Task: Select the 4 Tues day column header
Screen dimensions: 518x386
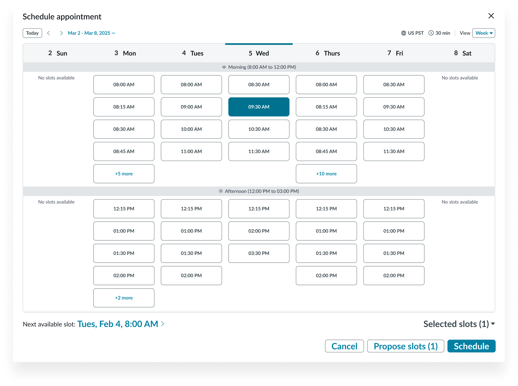Action: pos(193,53)
